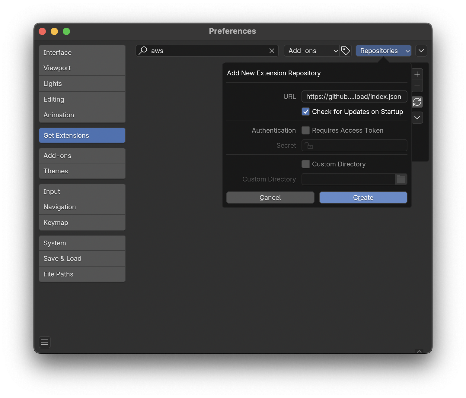Open the Repositories dropdown

(383, 51)
